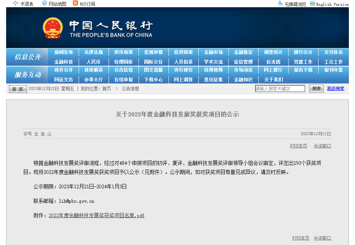Select small font size 小
The image size is (355, 245).
pos(49,134)
